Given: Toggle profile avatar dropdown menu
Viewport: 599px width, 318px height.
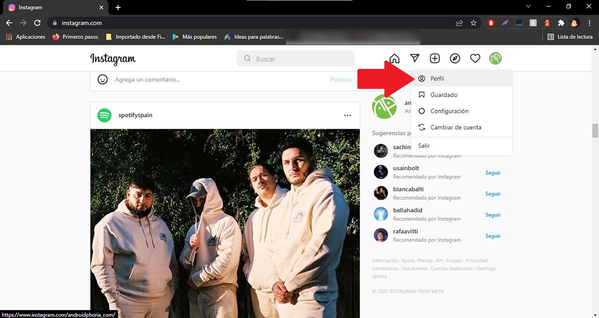Looking at the screenshot, I should [495, 58].
